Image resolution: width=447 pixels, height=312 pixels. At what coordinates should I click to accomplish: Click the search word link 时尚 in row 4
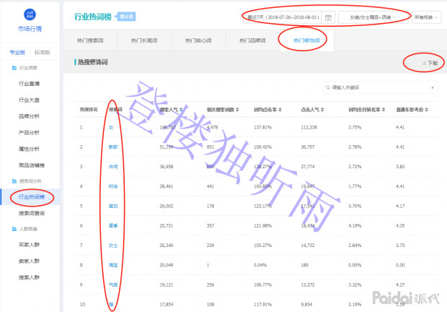coord(113,186)
